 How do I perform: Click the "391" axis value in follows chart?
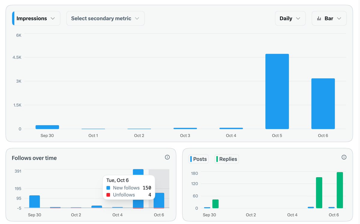coord(18,171)
